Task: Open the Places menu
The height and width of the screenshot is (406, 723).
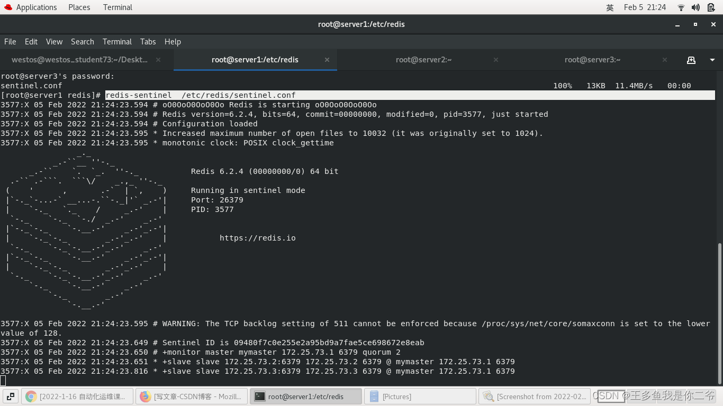Action: (x=79, y=7)
